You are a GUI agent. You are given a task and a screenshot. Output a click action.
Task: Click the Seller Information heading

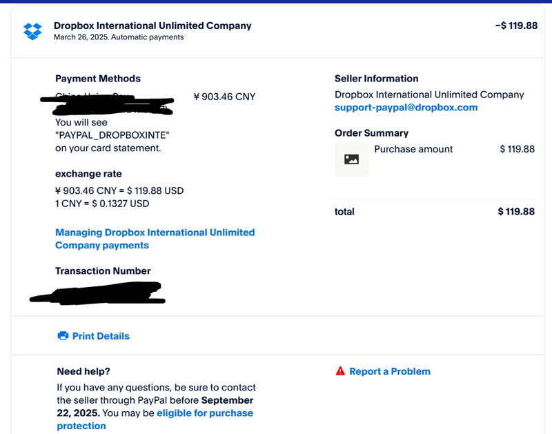click(376, 79)
